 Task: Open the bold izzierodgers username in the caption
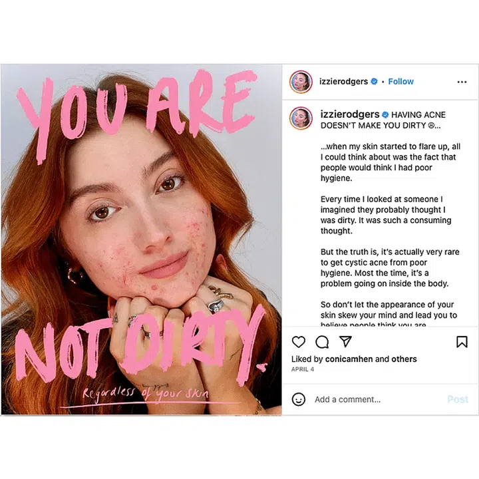[x=350, y=114]
